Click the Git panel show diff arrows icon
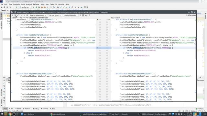This screenshot has height=116, width=207. pos(4,89)
